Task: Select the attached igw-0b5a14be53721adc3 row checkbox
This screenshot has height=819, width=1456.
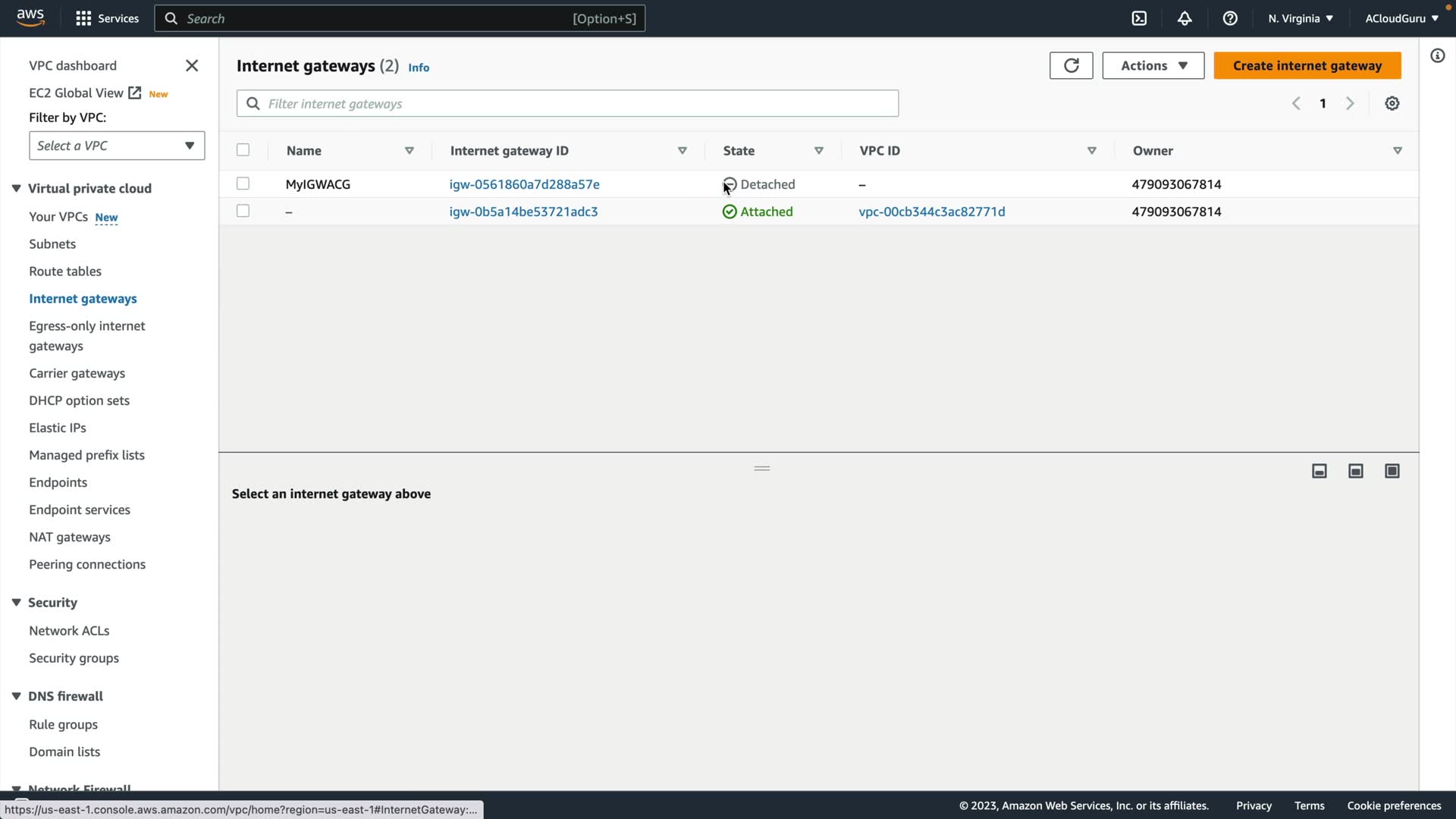Action: (243, 211)
